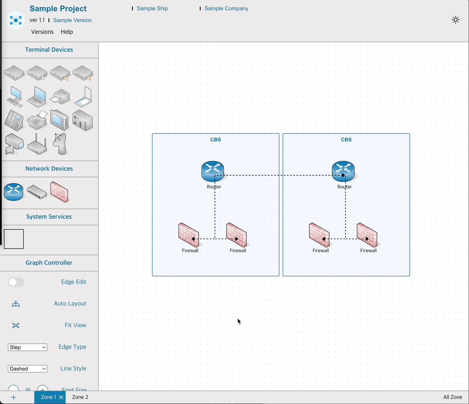Pick the printer device from Terminal Devices

click(x=60, y=96)
